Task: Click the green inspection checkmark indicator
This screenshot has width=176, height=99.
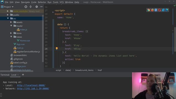Action: (x=175, y=5)
